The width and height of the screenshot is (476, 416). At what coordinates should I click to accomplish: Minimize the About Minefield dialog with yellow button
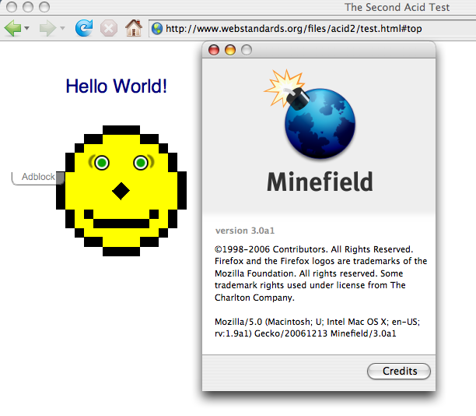[x=230, y=50]
